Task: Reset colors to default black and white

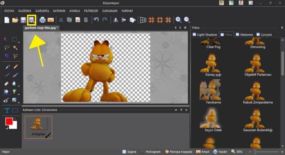Action: coord(6,128)
